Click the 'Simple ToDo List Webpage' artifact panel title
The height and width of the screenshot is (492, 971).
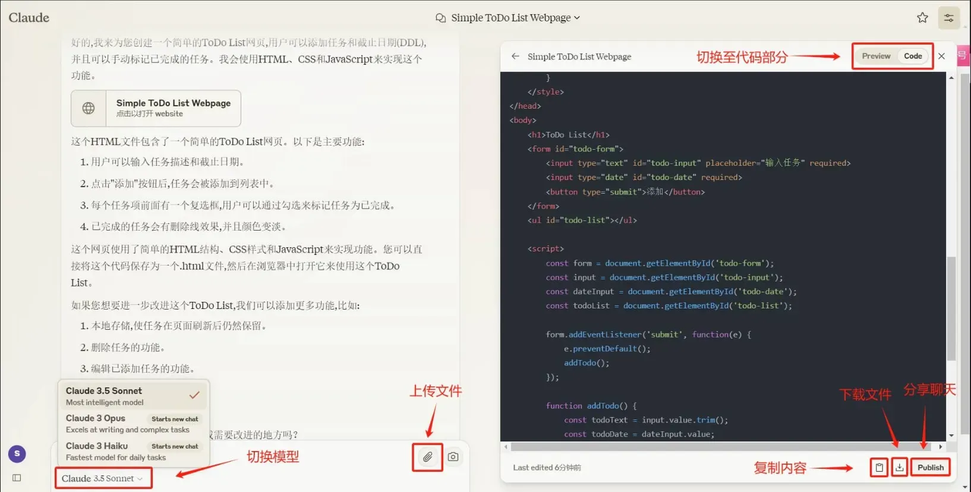point(579,56)
